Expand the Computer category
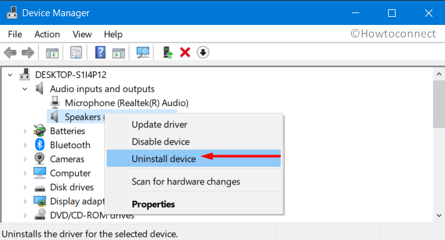445x240 pixels. coord(25,173)
